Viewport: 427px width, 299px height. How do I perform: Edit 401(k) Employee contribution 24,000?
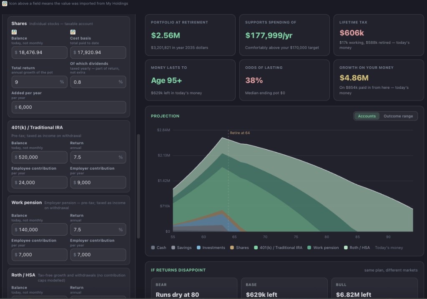[x=40, y=183]
